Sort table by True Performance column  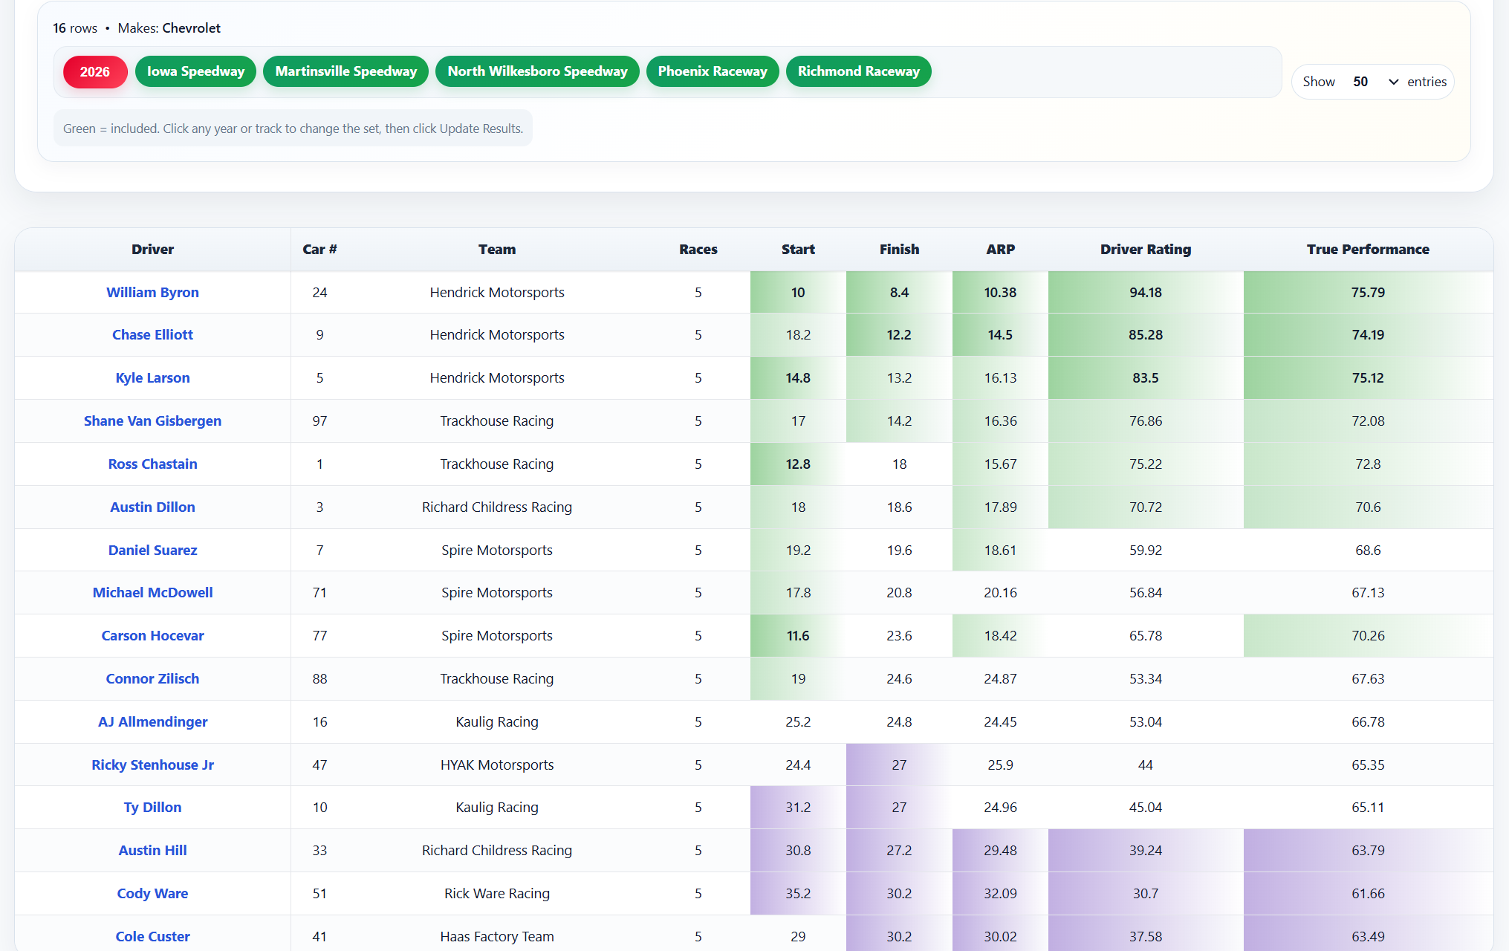[1368, 250]
